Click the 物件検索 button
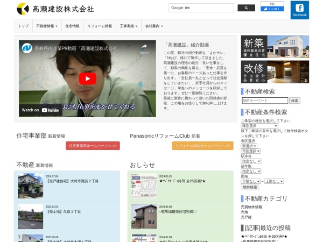Image resolution: width=323 pixels, height=242 pixels. [x=250, y=187]
